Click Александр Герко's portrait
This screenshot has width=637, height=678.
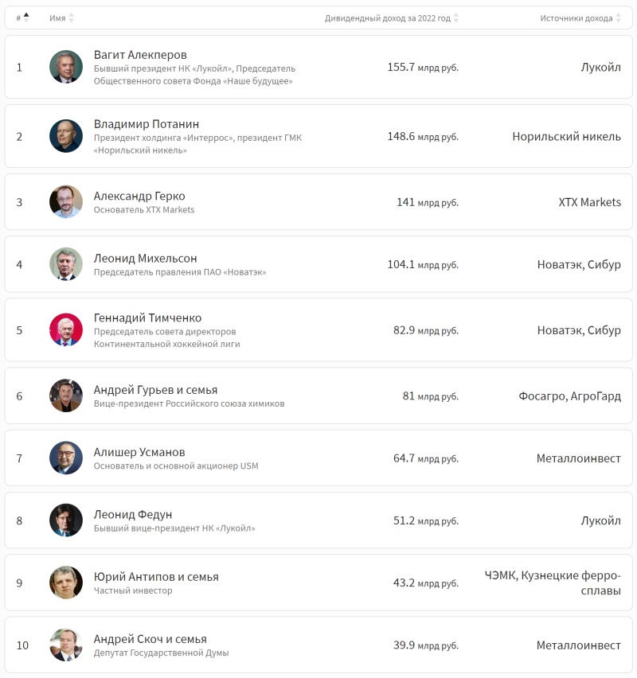pyautogui.click(x=66, y=202)
